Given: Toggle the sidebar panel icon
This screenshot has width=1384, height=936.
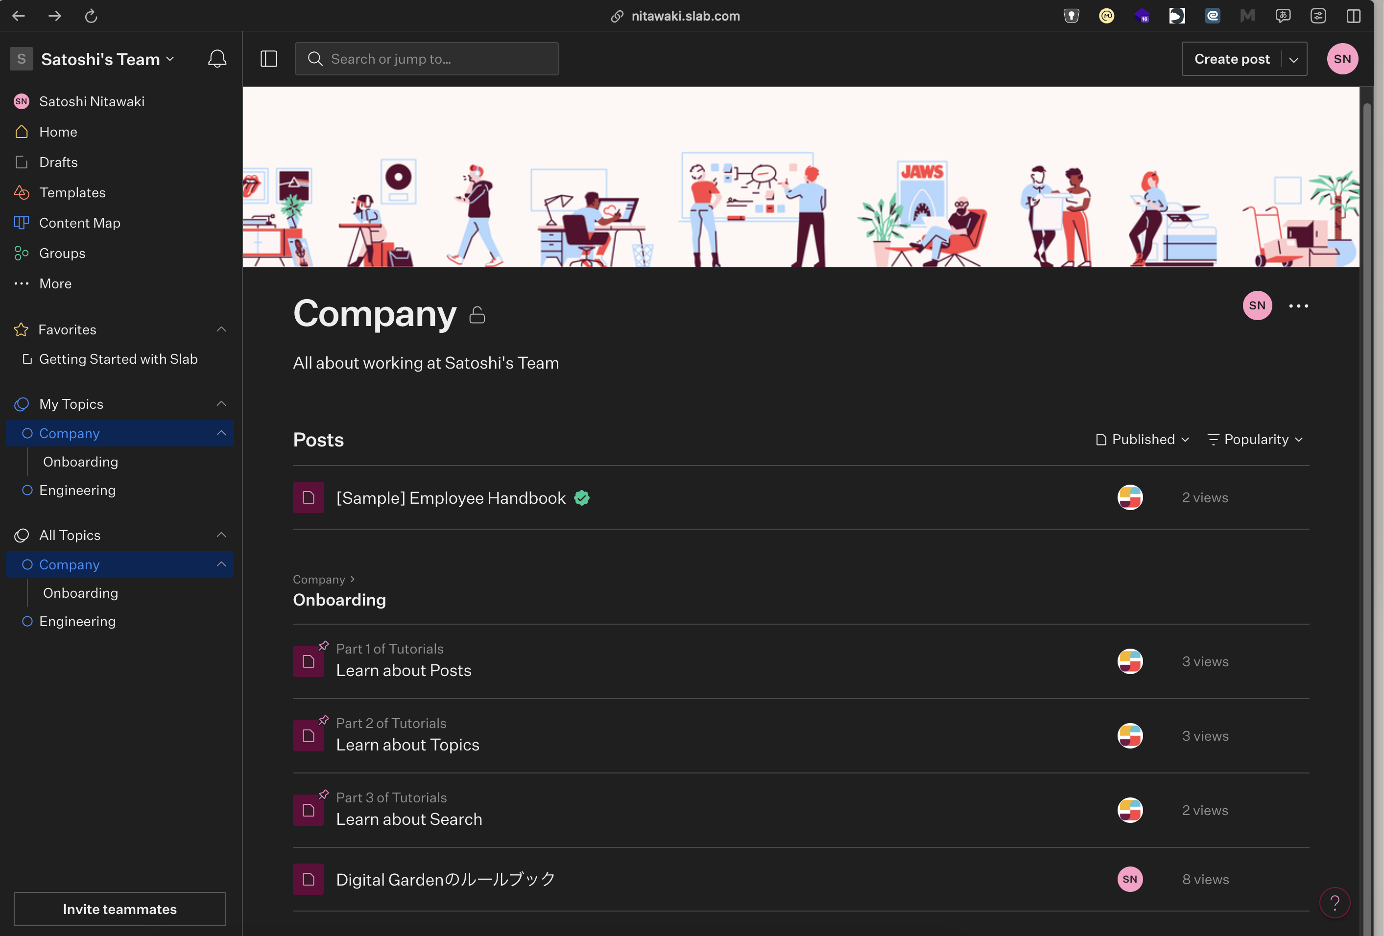Looking at the screenshot, I should pyautogui.click(x=268, y=59).
